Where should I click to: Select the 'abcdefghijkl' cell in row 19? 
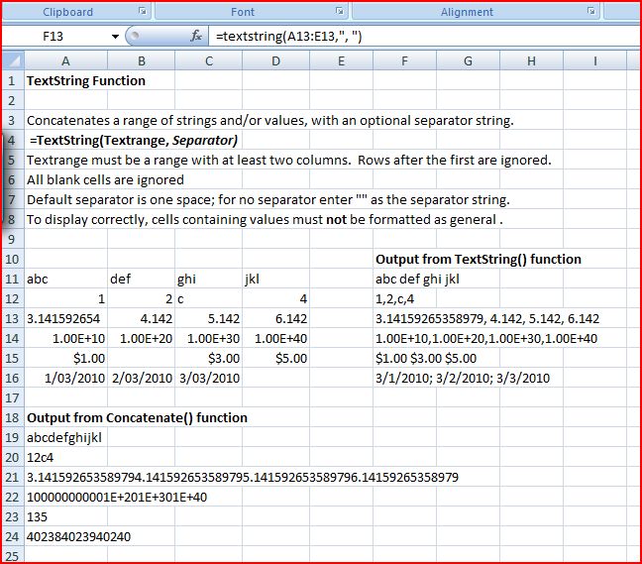pos(64,437)
